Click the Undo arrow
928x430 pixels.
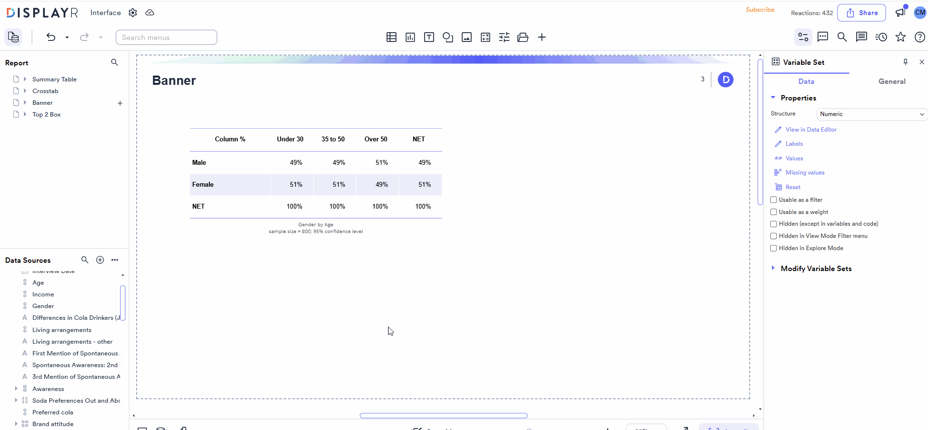coord(51,37)
